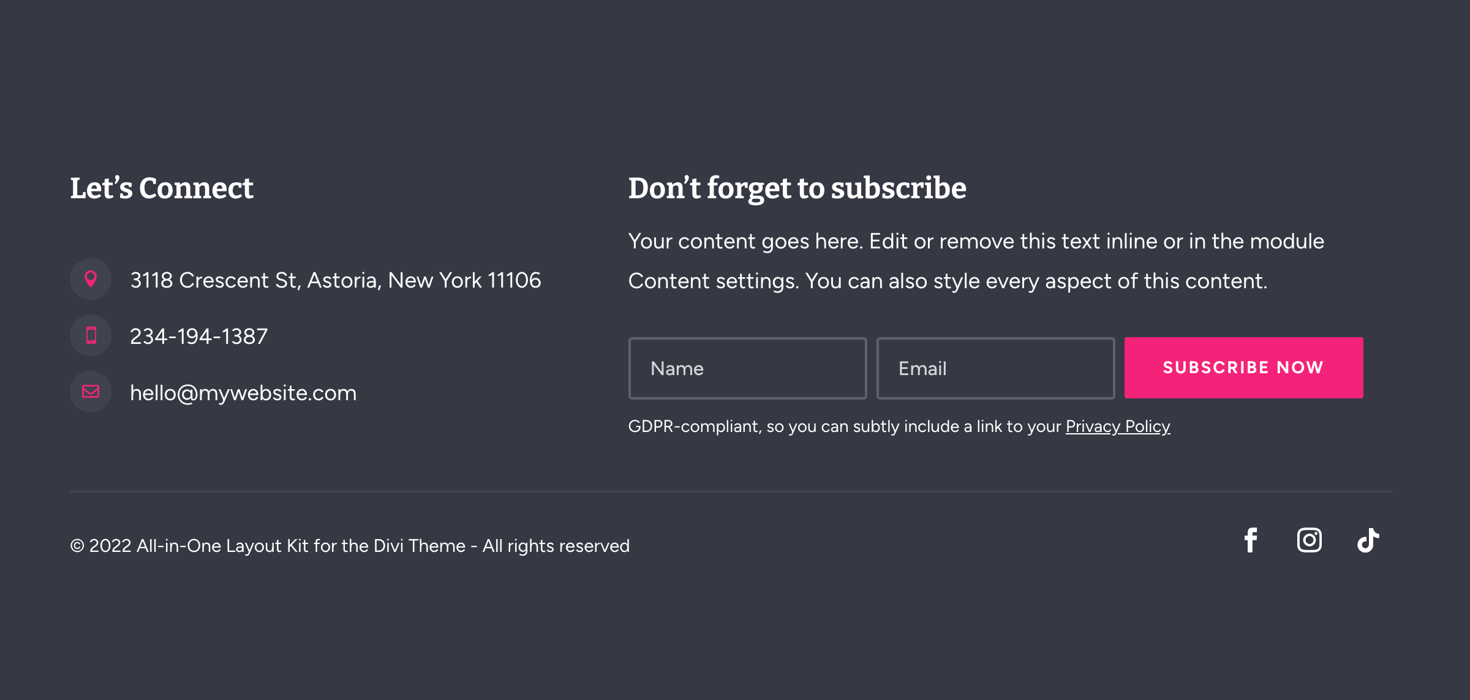Image resolution: width=1470 pixels, height=700 pixels.
Task: Click the Let's Connect heading
Action: pos(162,188)
